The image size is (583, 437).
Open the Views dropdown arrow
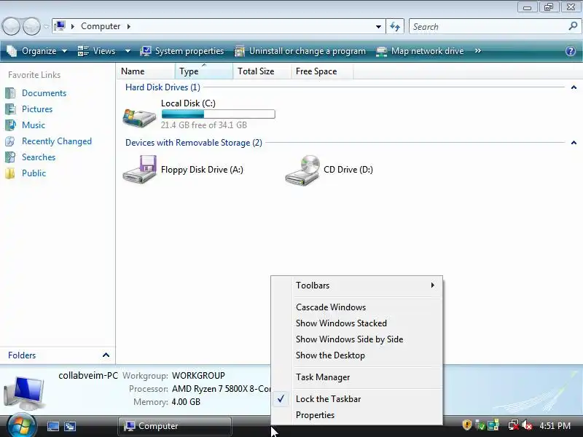128,51
